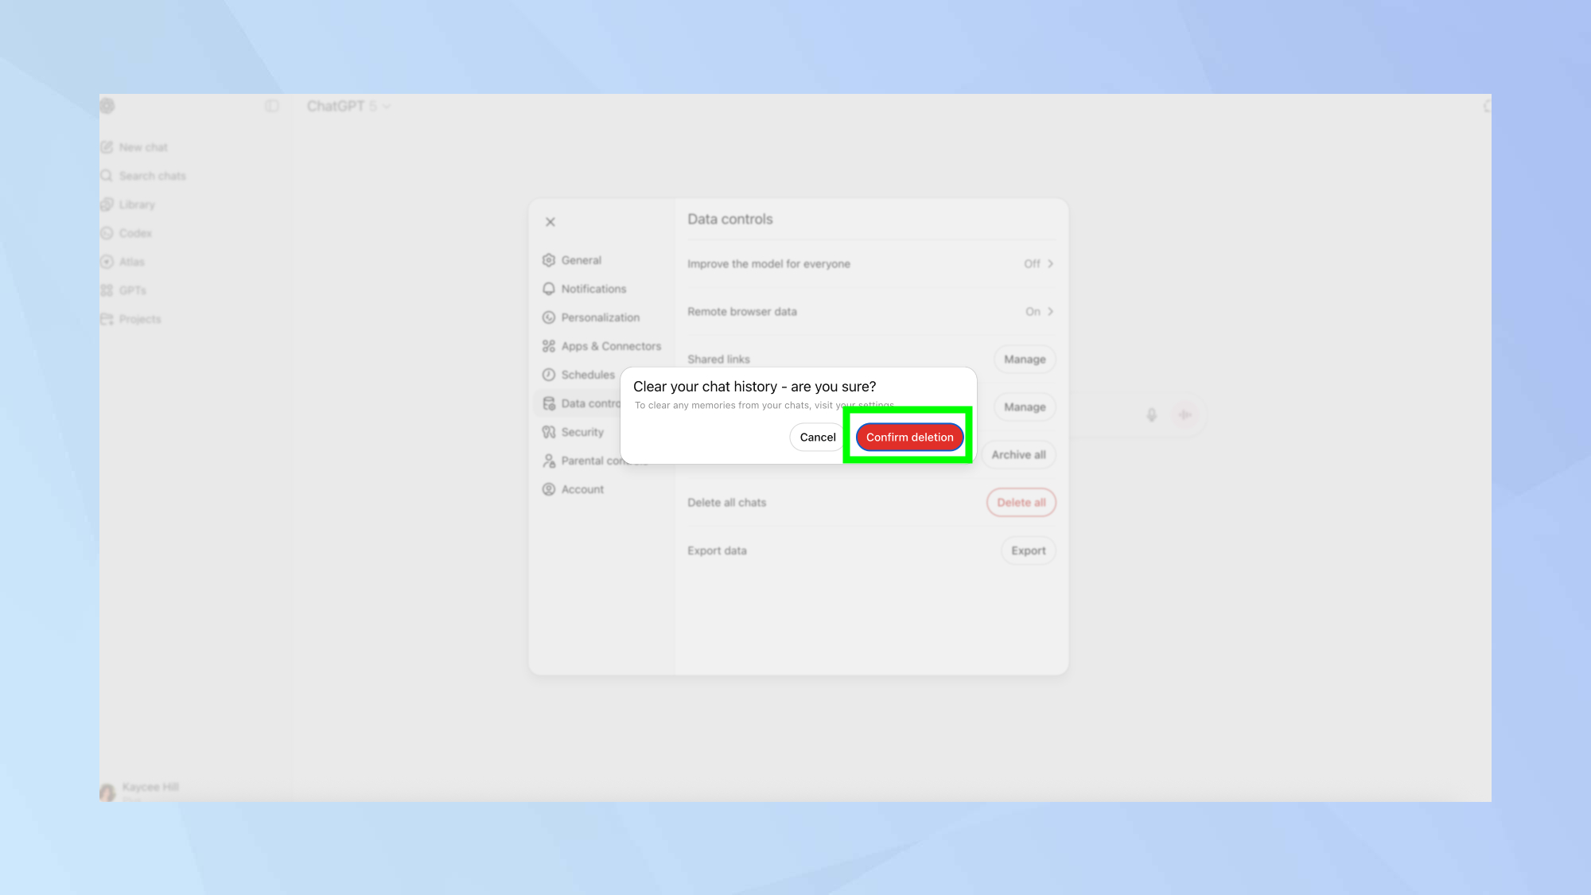Select the Security settings icon
The height and width of the screenshot is (895, 1591).
point(548,432)
